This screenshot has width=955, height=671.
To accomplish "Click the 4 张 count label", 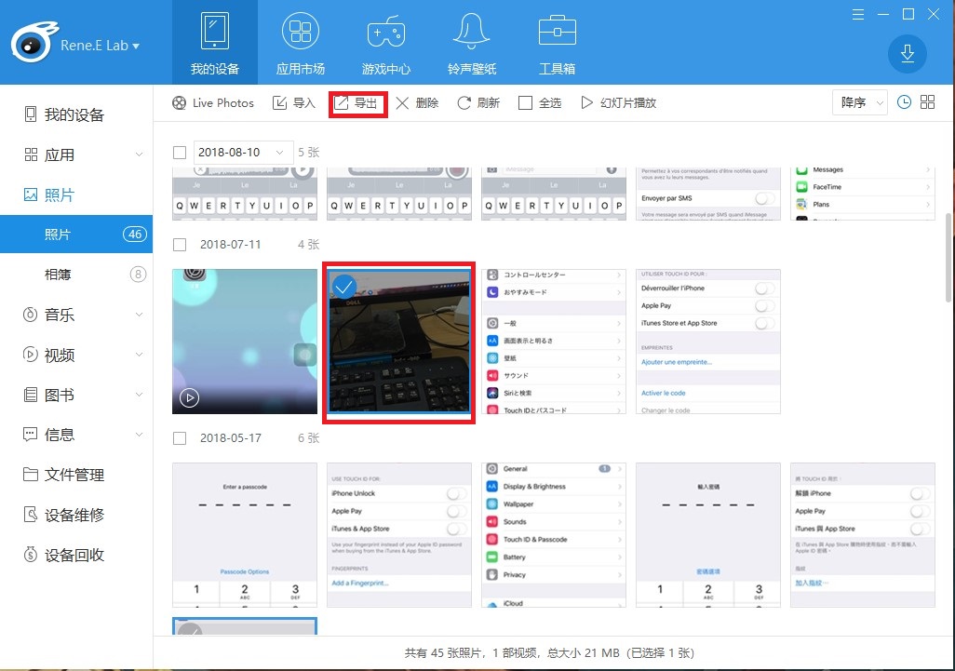I will click(x=309, y=245).
